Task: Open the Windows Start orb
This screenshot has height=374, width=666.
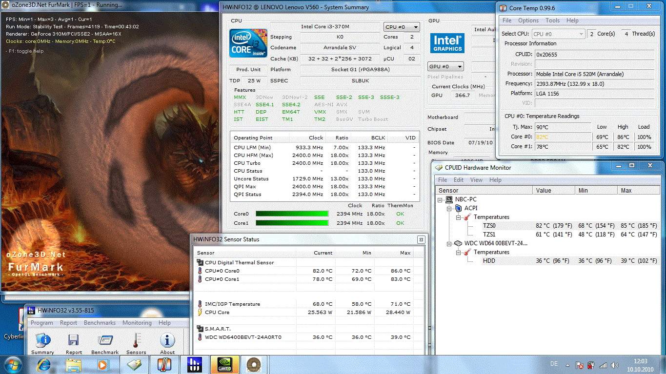Action: 12,364
